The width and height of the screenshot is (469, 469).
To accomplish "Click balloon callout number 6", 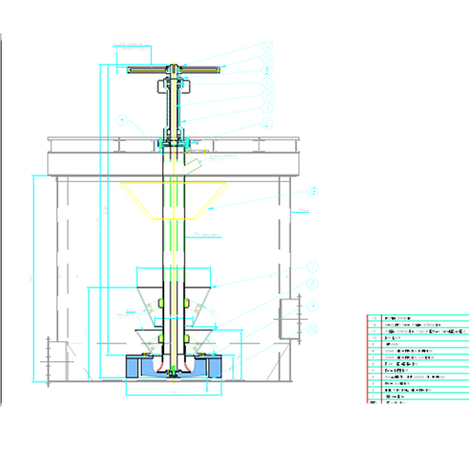I will pyautogui.click(x=122, y=120).
